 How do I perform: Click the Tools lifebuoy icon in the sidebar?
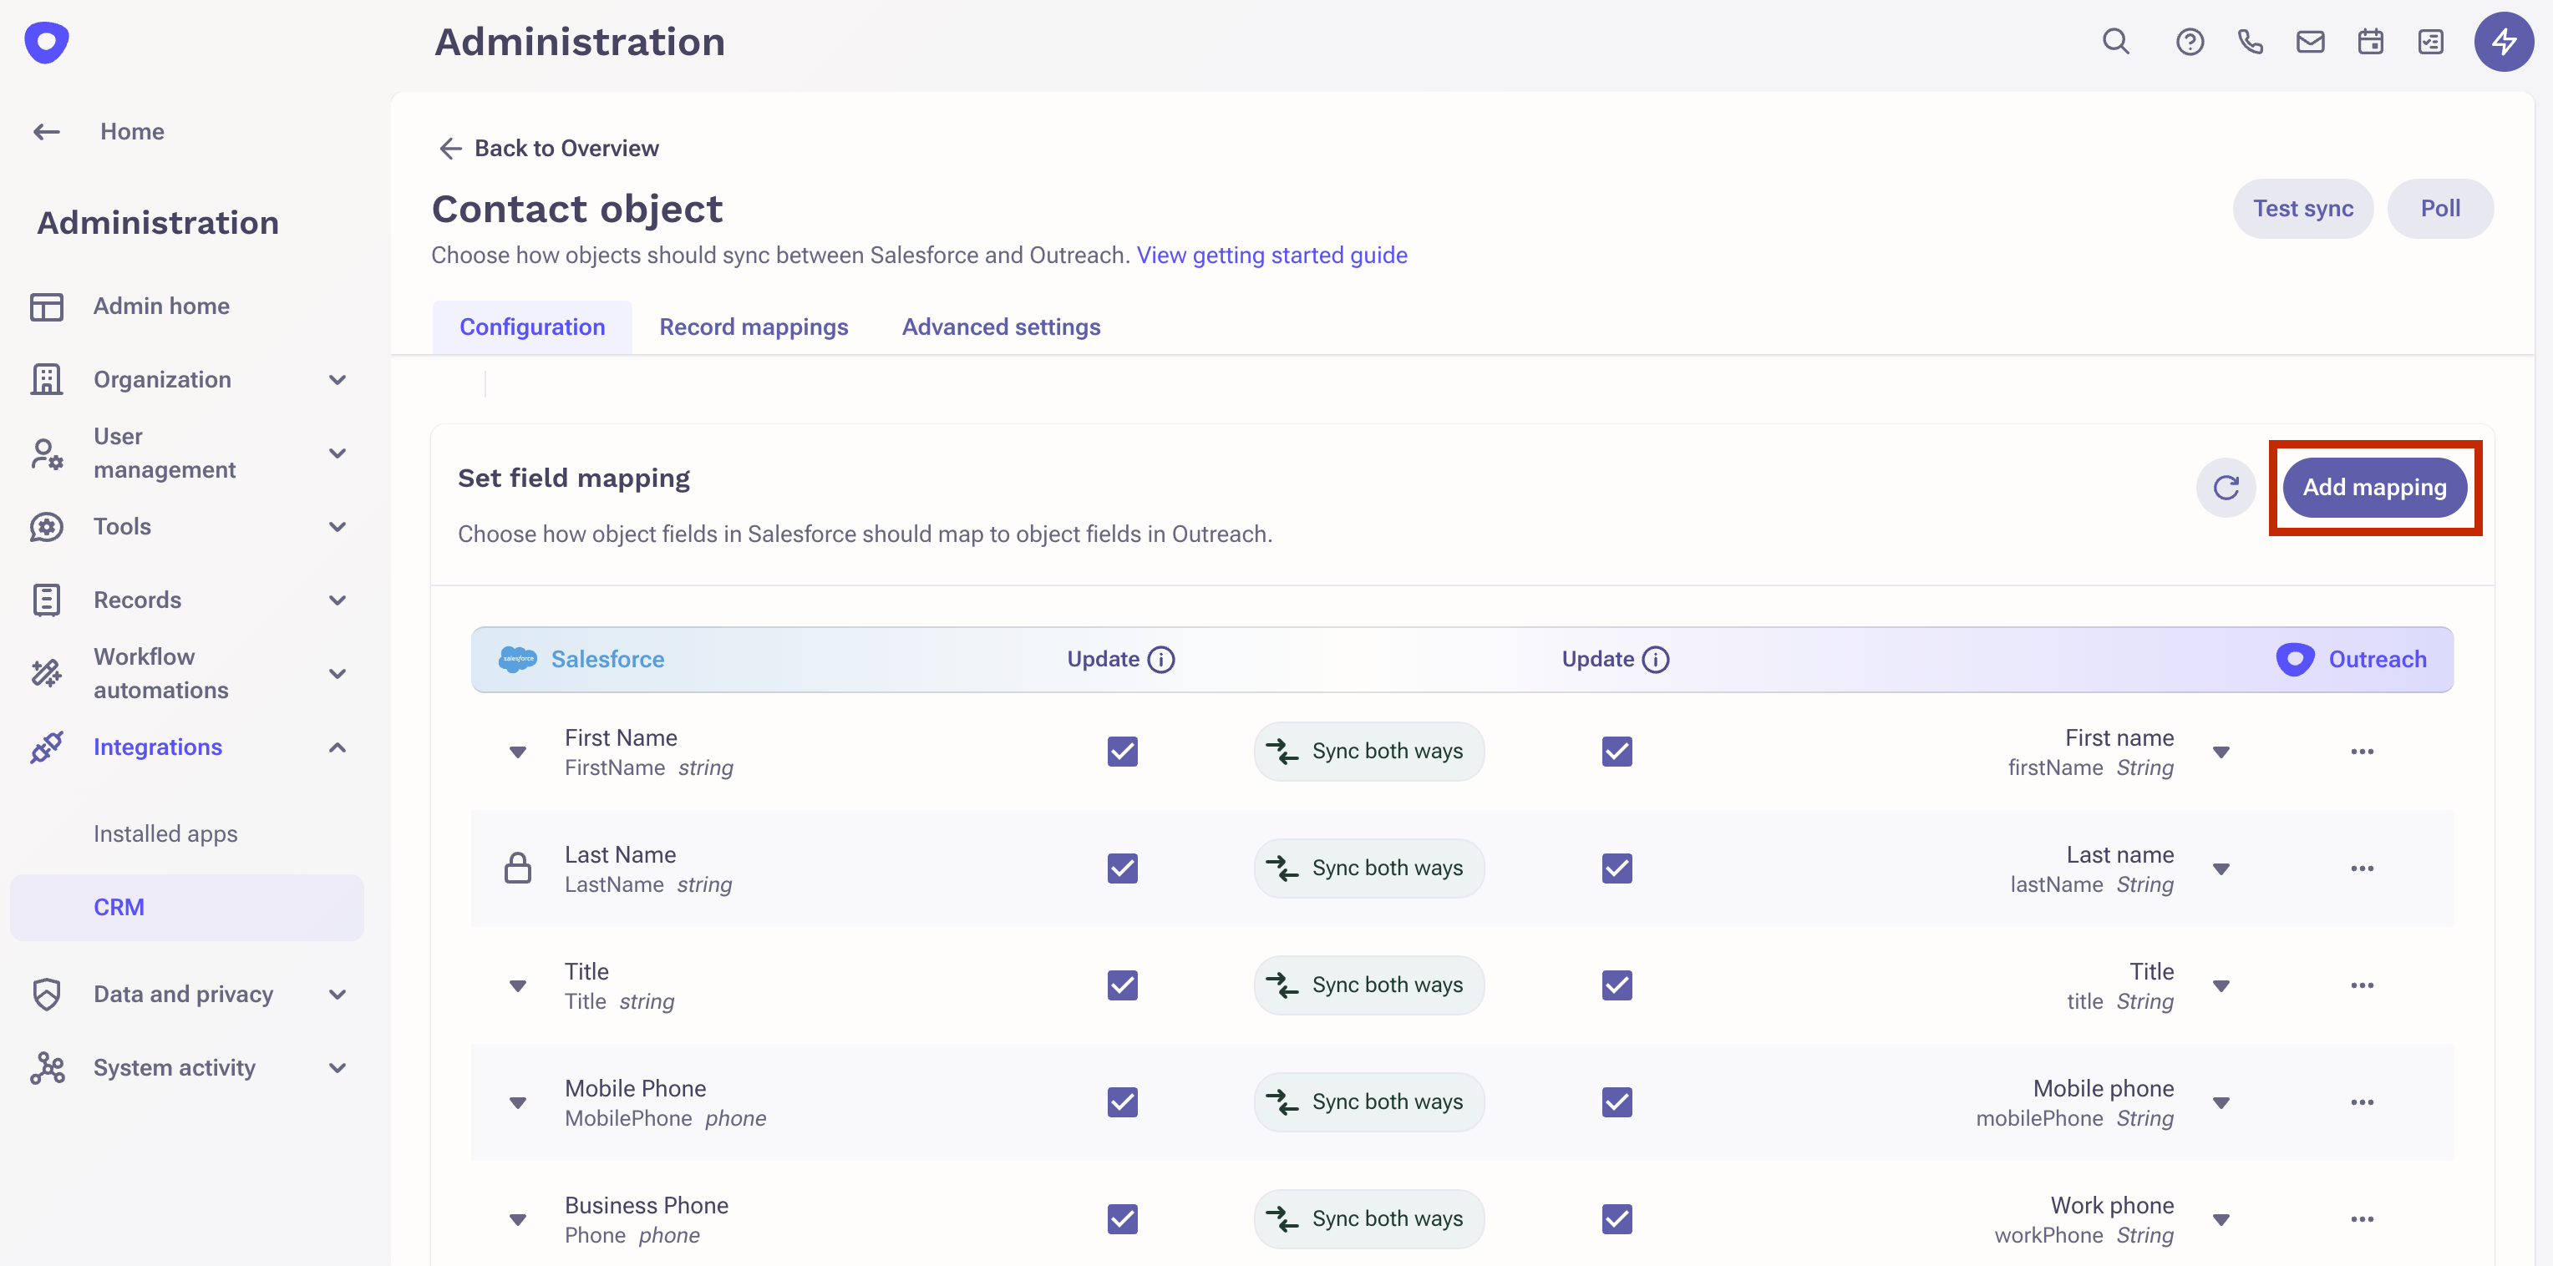pos(47,527)
